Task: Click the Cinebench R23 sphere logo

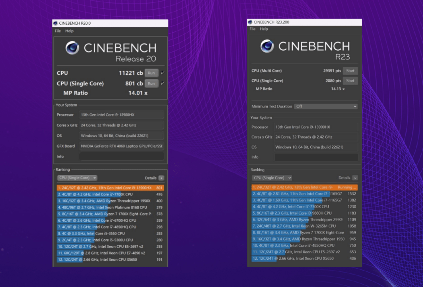Action: click(x=267, y=46)
